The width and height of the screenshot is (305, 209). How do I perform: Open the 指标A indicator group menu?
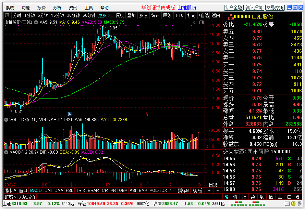(x=11, y=191)
